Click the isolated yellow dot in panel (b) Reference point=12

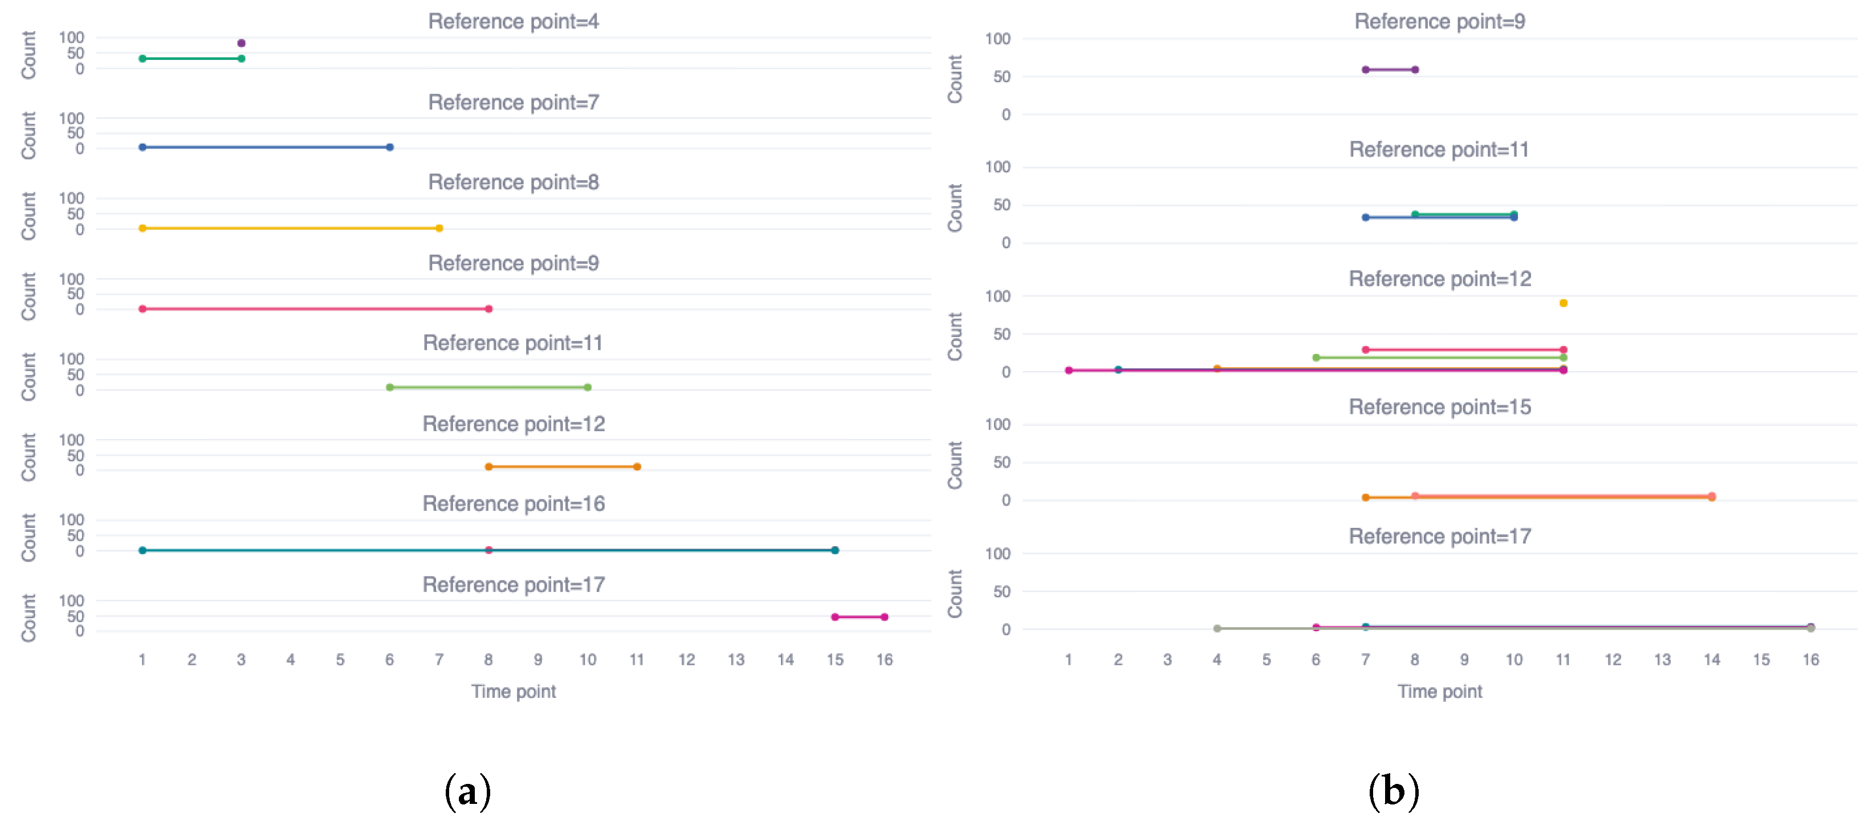click(x=1563, y=303)
